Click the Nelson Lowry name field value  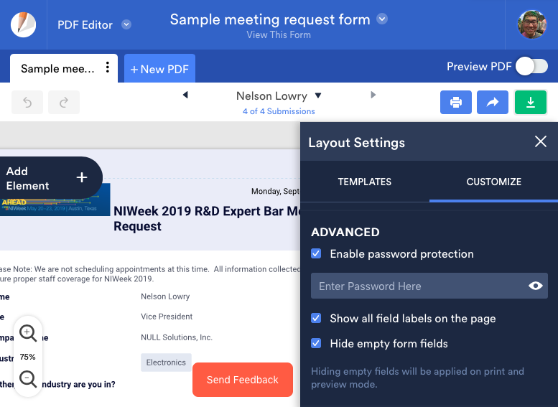coord(165,296)
